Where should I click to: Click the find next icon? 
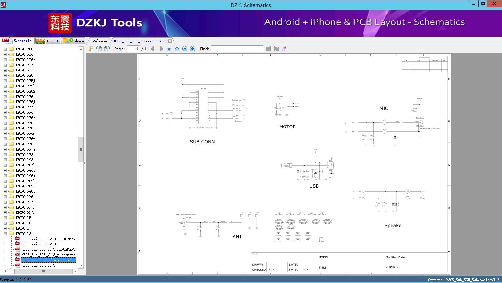pyautogui.click(x=276, y=49)
